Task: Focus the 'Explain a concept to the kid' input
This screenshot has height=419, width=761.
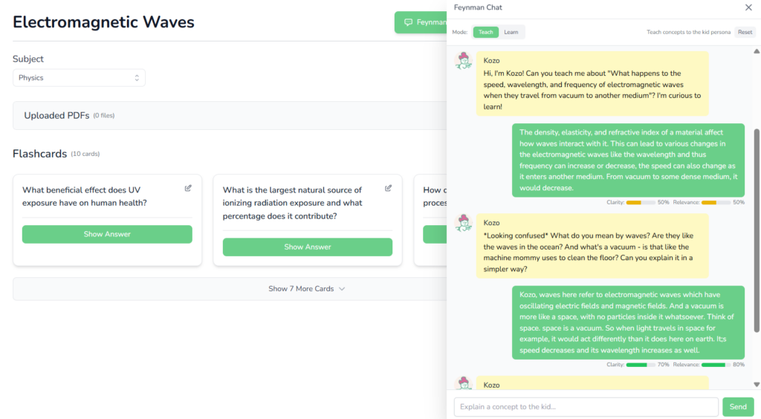Action: (586, 406)
